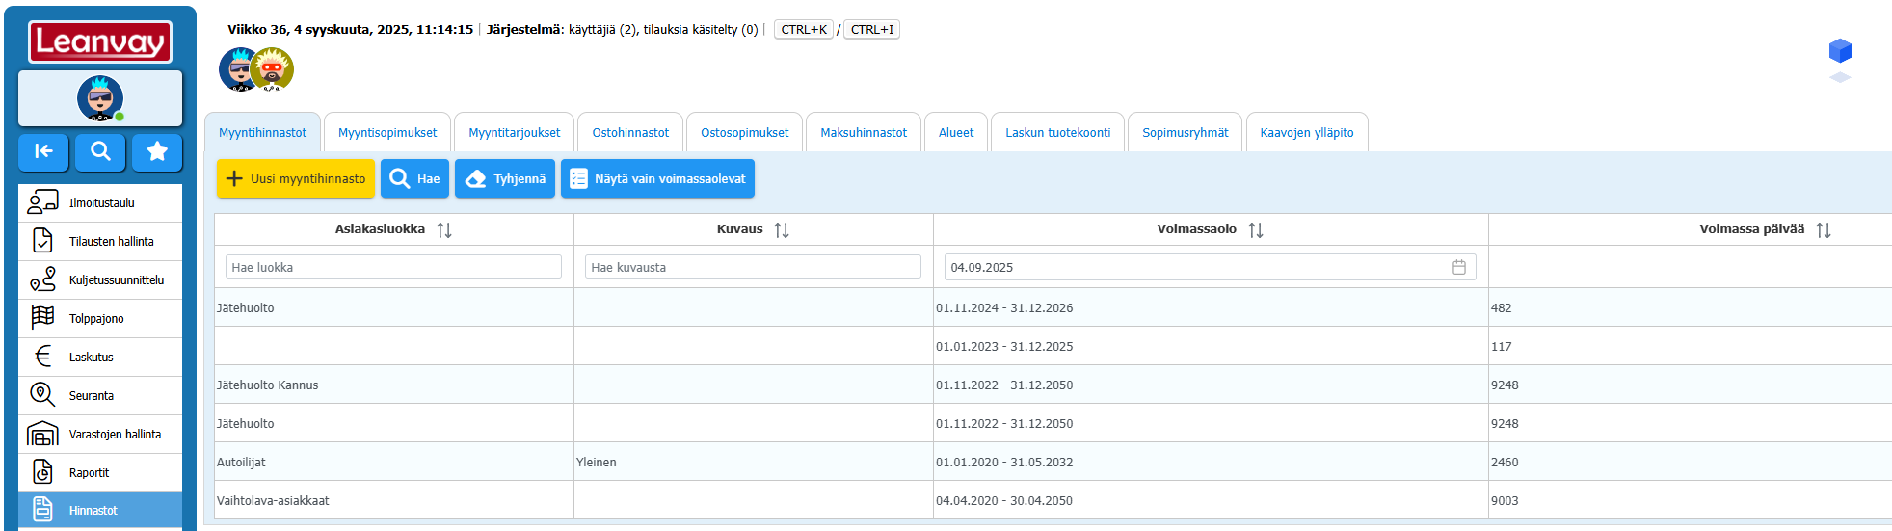Open the sidebar search magnifier icon
This screenshot has width=1892, height=531.
tap(100, 151)
